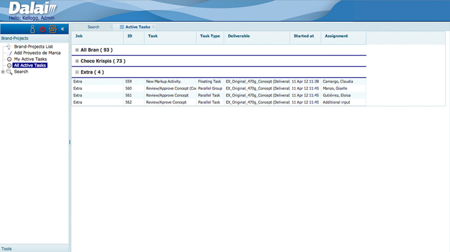Collapse the sidebar with the double-chevron icon
The image size is (450, 252).
tap(63, 29)
